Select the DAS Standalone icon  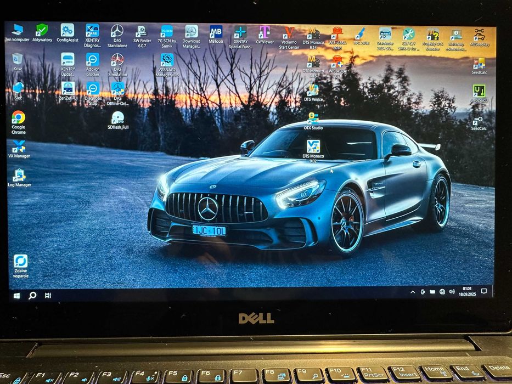(x=117, y=35)
